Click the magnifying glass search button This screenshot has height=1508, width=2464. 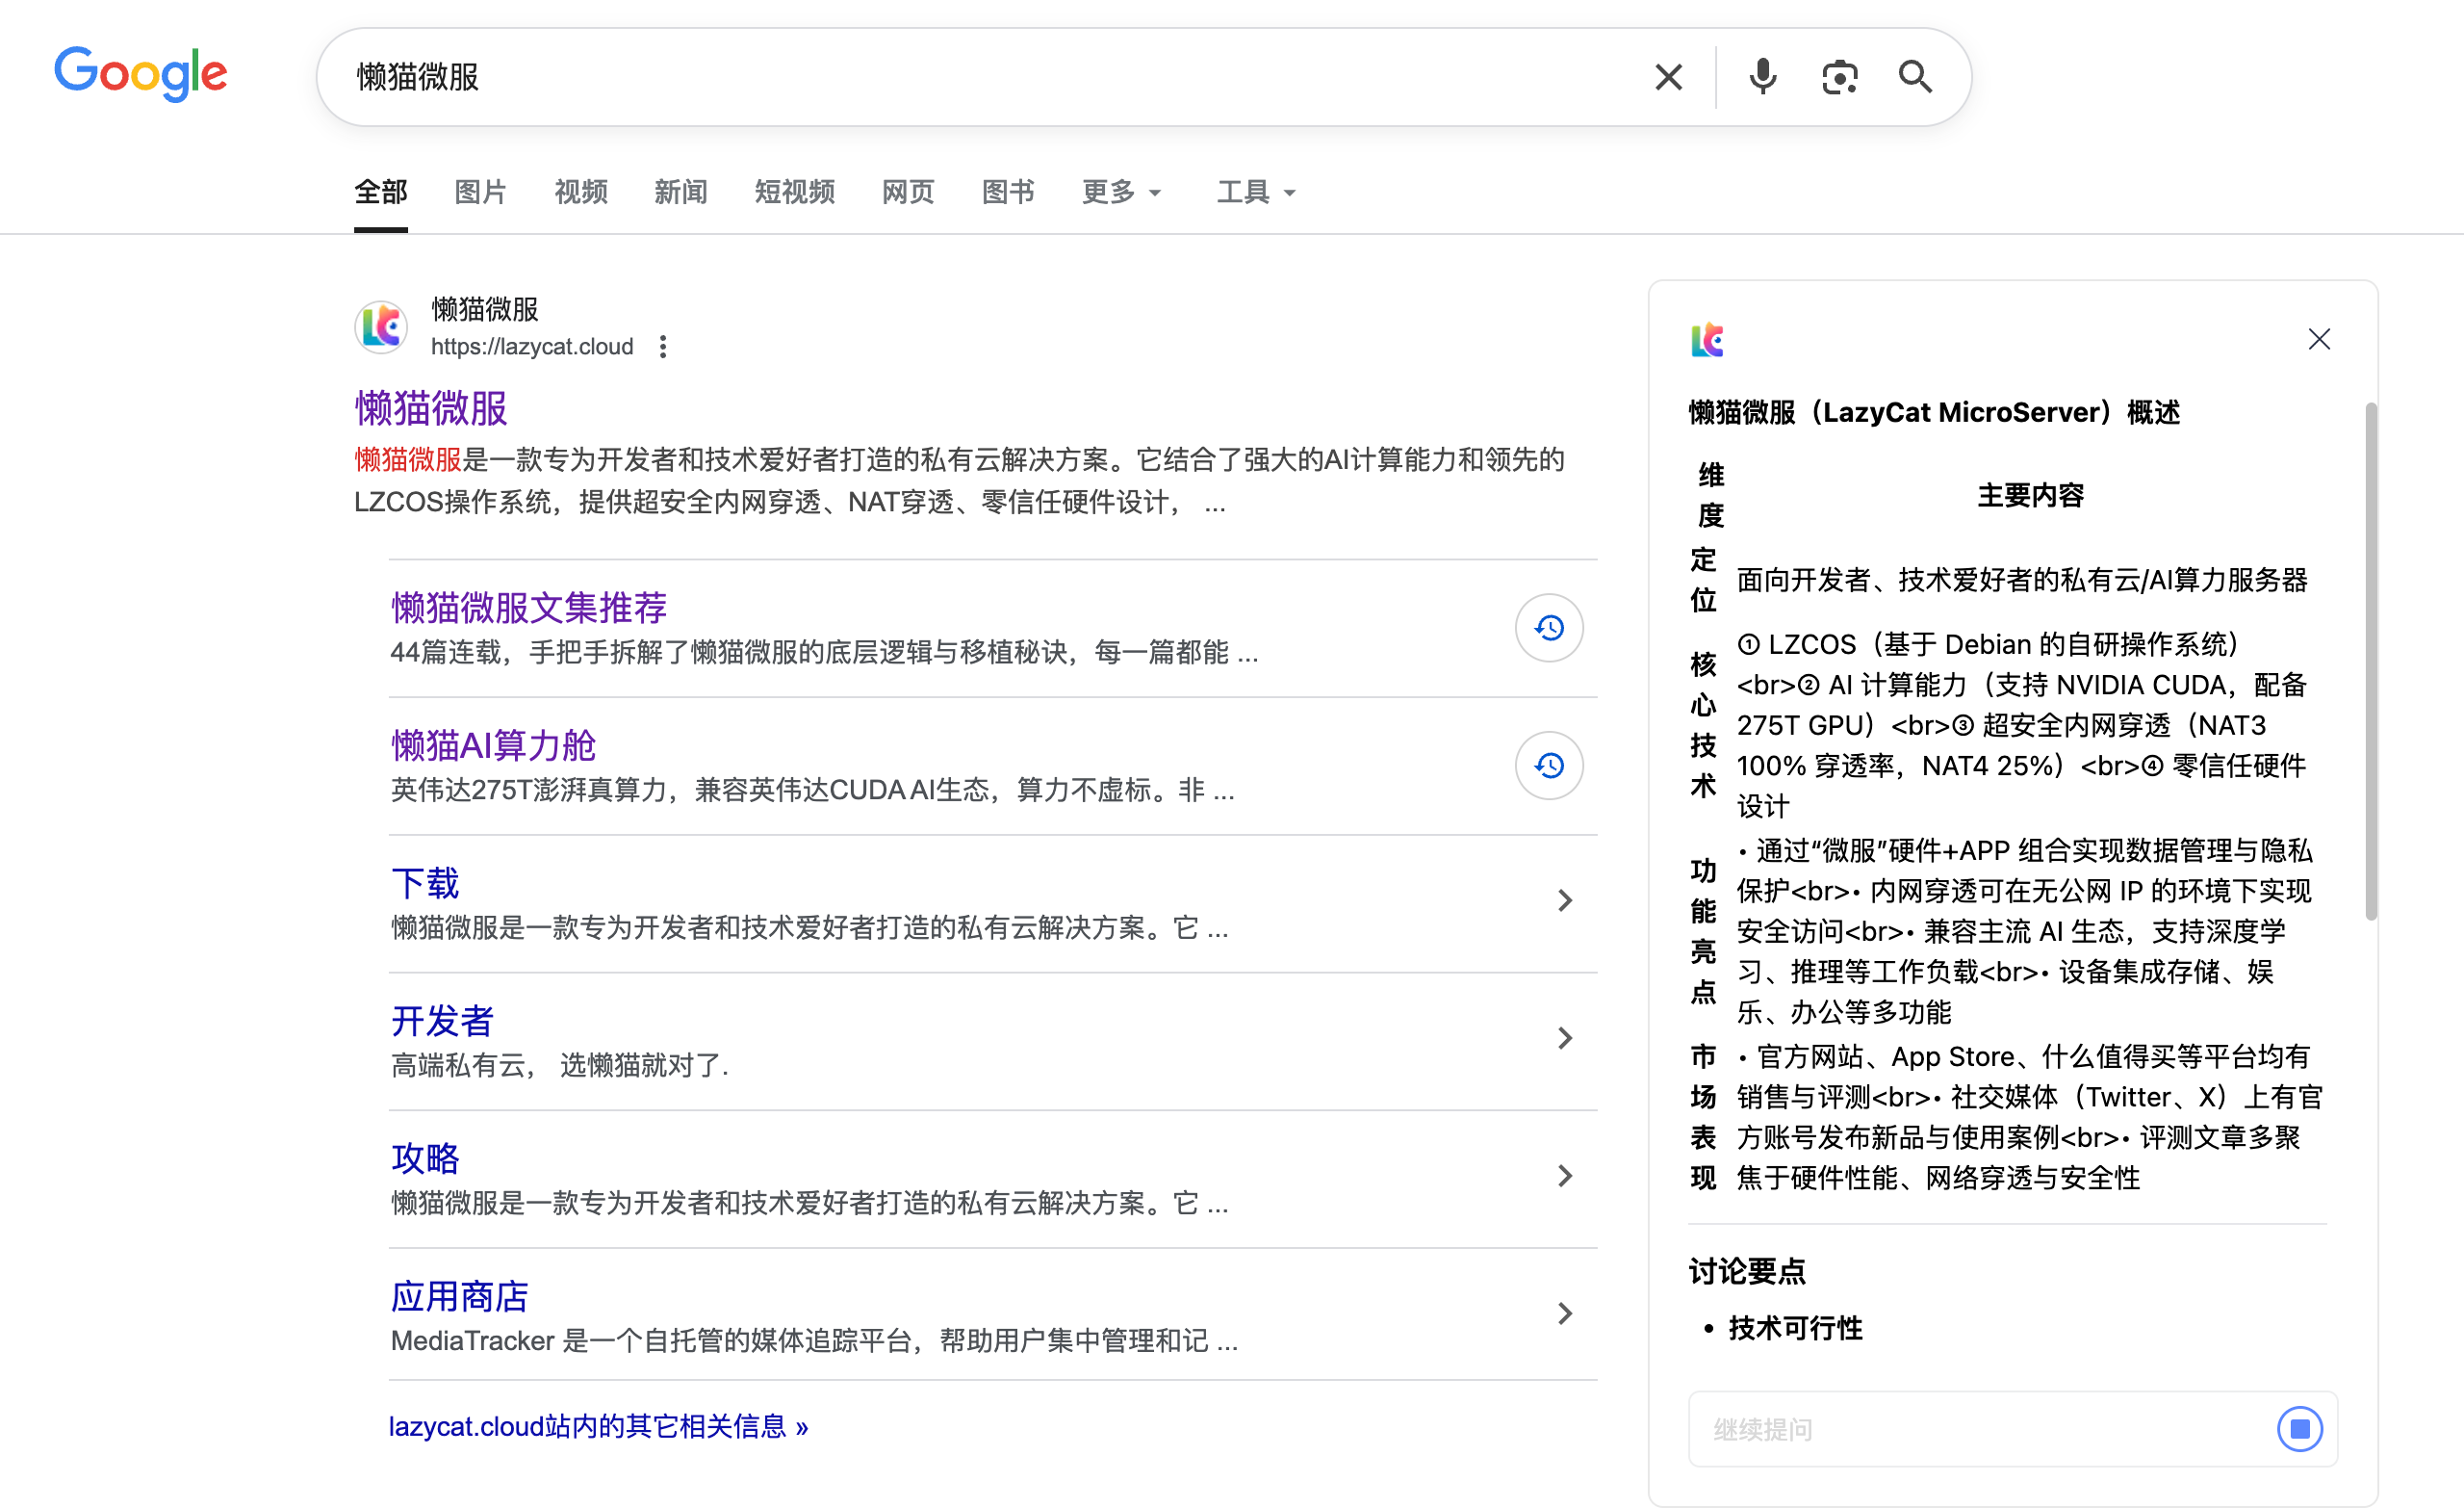click(1914, 77)
